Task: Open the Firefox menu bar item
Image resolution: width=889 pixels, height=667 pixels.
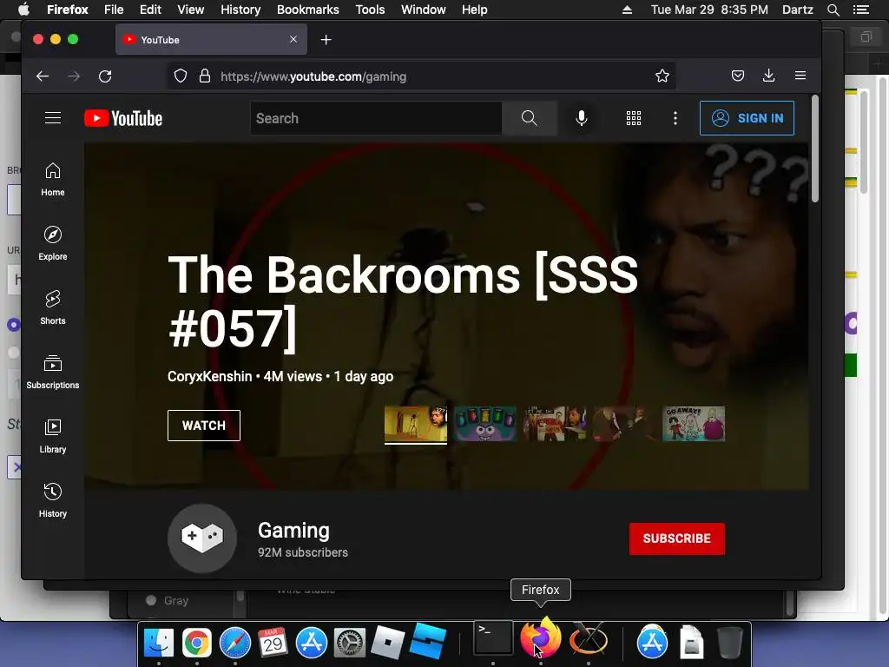Action: (x=68, y=10)
